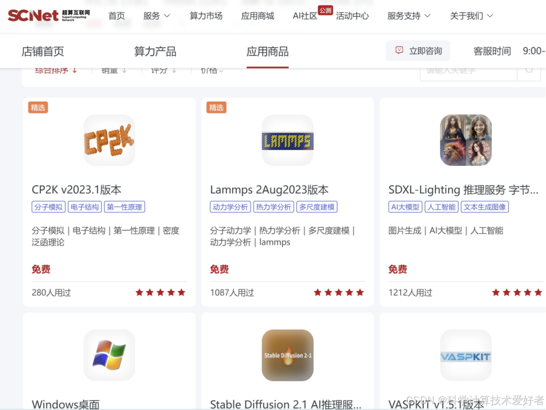Sort by 销量
Image resolution: width=546 pixels, height=410 pixels.
tap(113, 70)
